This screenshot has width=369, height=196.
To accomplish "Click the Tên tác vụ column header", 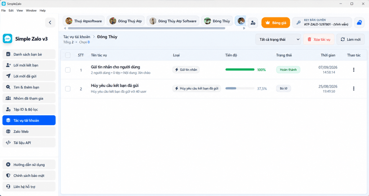I will 99,55.
